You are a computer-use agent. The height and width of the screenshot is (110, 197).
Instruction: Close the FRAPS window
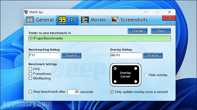pos(169,12)
